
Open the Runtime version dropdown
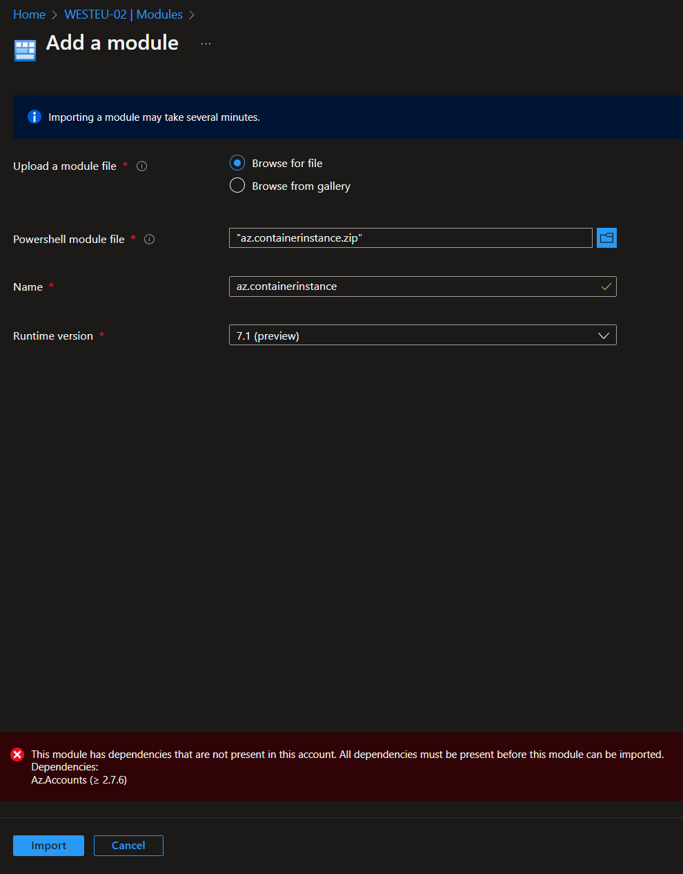pyautogui.click(x=422, y=336)
